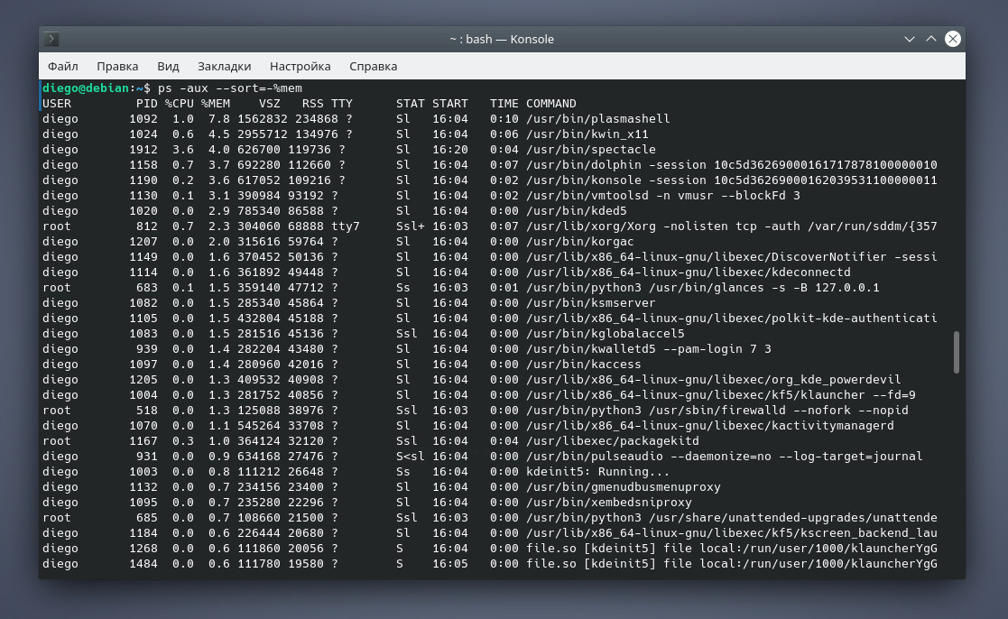Open the Файл menu
This screenshot has height=619, width=1008.
click(63, 66)
